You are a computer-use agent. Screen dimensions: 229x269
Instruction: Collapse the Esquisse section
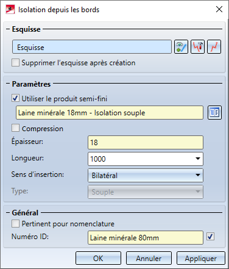coord(8,29)
